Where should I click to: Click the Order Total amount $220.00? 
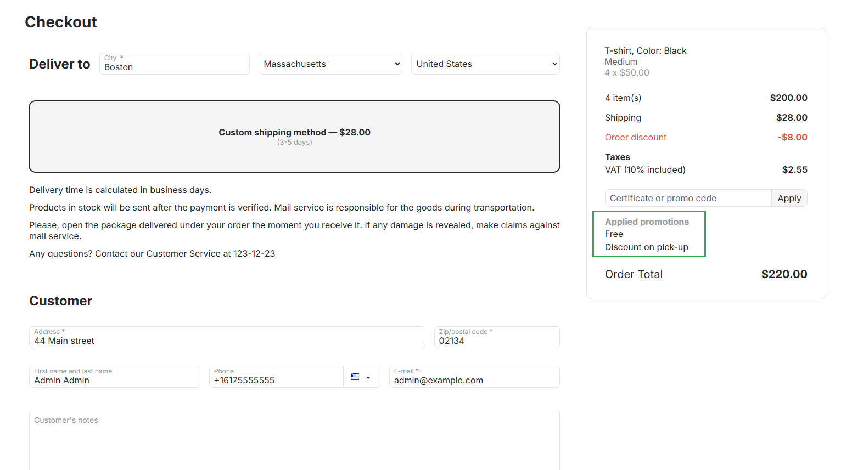click(784, 274)
